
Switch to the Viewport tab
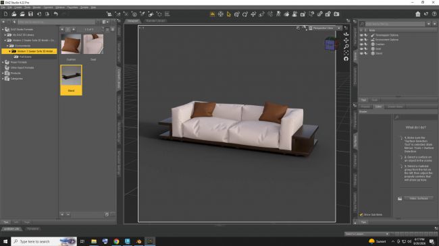[132, 21]
